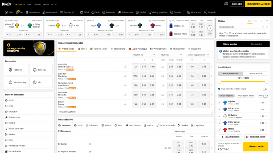Click the bwin logo
Image resolution: width=273 pixels, height=153 pixels.
(6, 4)
